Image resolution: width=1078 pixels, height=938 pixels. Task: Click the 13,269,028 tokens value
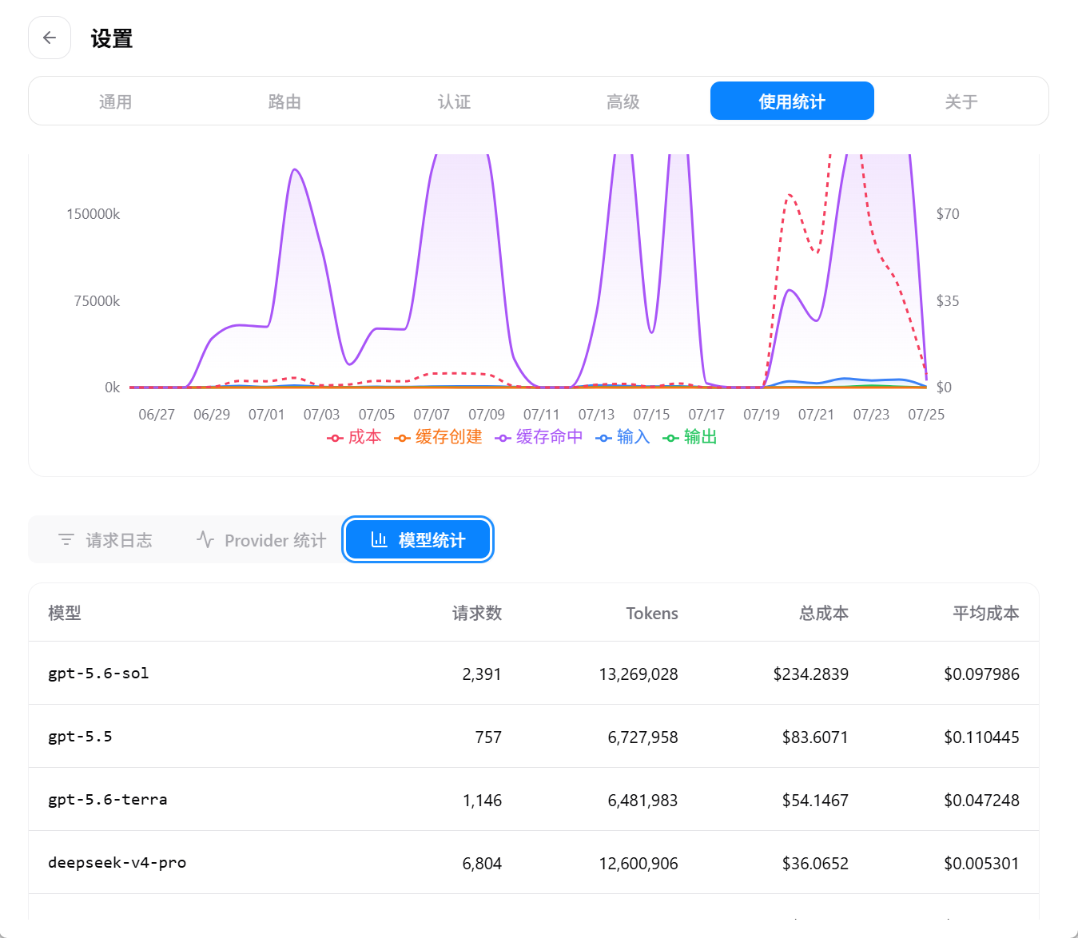coord(638,674)
